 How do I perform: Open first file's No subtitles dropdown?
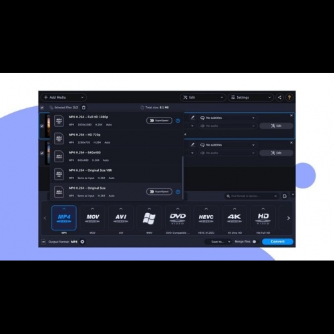point(228,118)
